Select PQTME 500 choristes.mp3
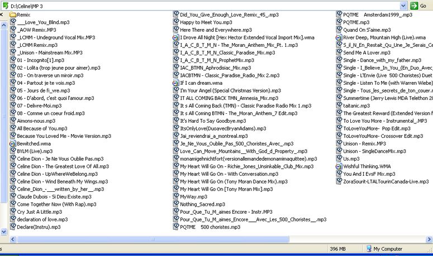Viewport: 433px width, 256px height. tap(210, 227)
